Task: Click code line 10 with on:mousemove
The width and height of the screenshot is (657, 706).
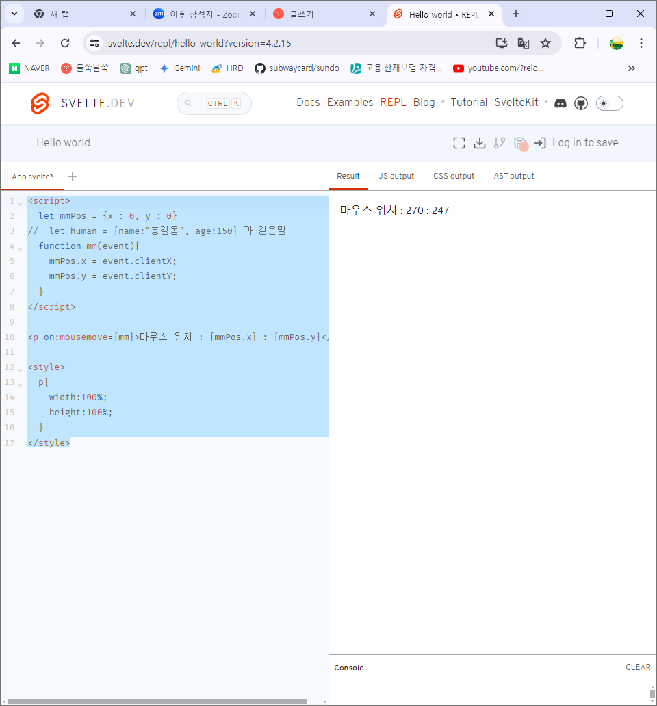Action: point(178,337)
